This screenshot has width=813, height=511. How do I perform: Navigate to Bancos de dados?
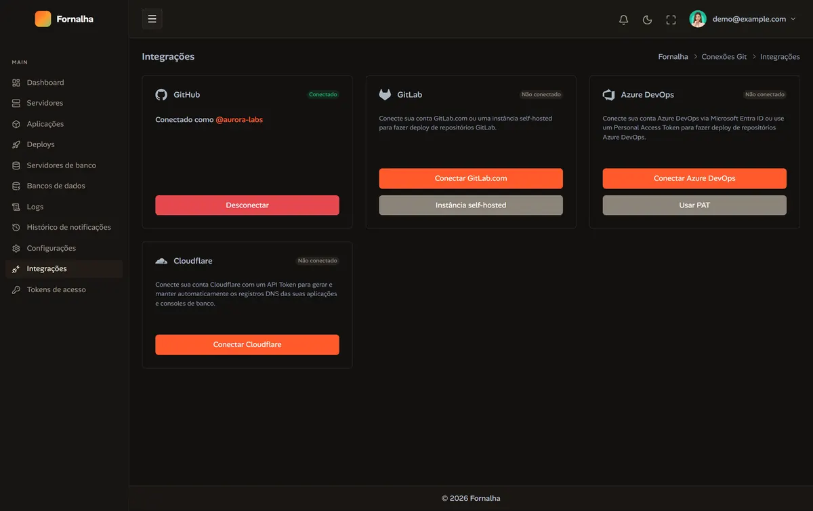point(64,186)
